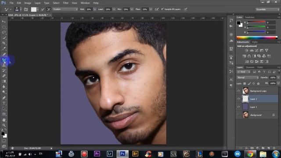Open the Filter menu
The image size is (281, 158).
click(65, 3)
